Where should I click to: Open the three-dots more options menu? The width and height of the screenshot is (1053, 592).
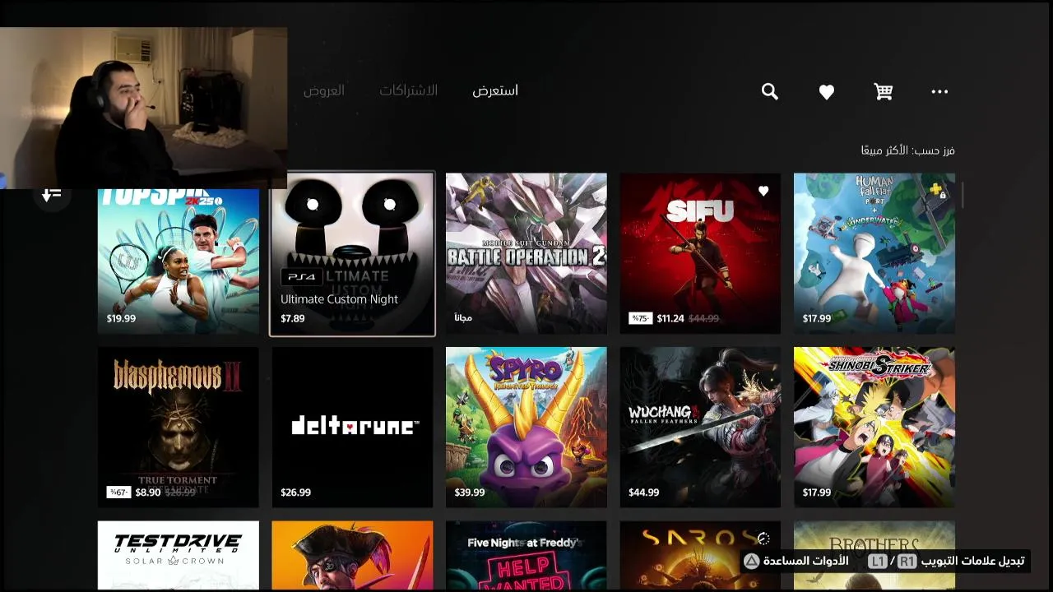point(939,91)
